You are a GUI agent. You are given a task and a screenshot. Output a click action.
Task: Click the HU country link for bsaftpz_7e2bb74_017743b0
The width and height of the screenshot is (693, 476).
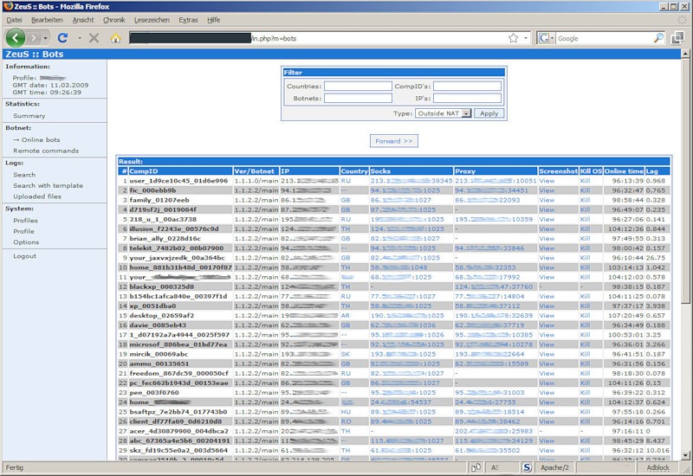pyautogui.click(x=346, y=412)
